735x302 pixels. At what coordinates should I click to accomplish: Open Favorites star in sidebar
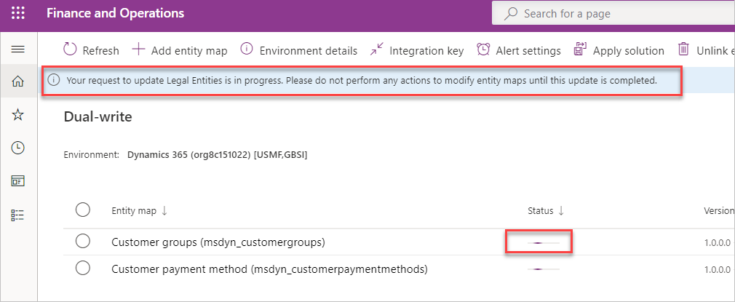17,115
